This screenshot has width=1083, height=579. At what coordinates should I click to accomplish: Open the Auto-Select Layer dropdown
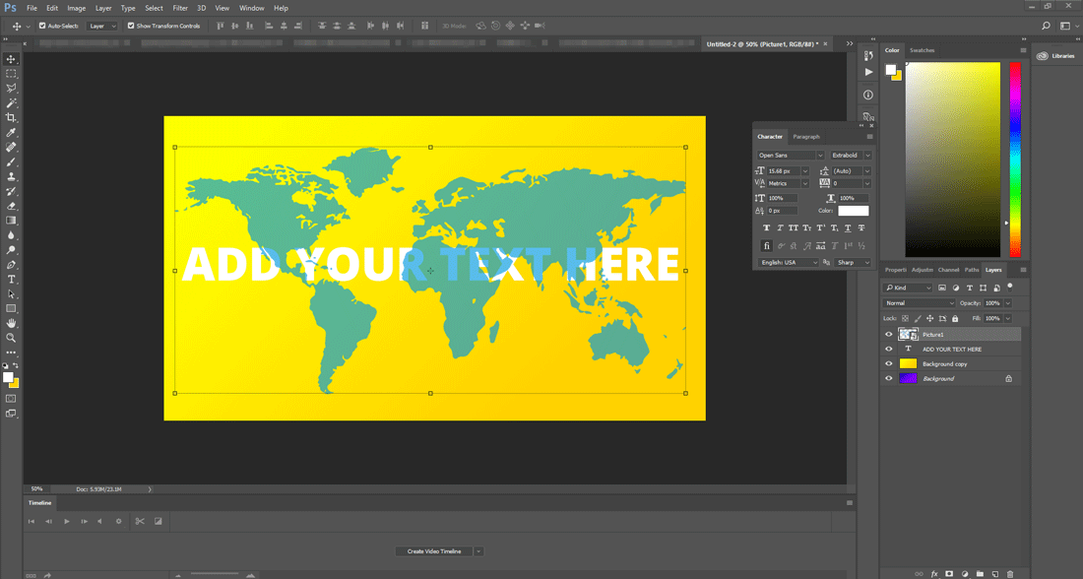103,26
